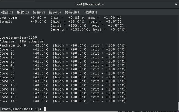The height and width of the screenshot is (112, 179).
Task: Click the terminal prompt cursor
Action: point(45,109)
